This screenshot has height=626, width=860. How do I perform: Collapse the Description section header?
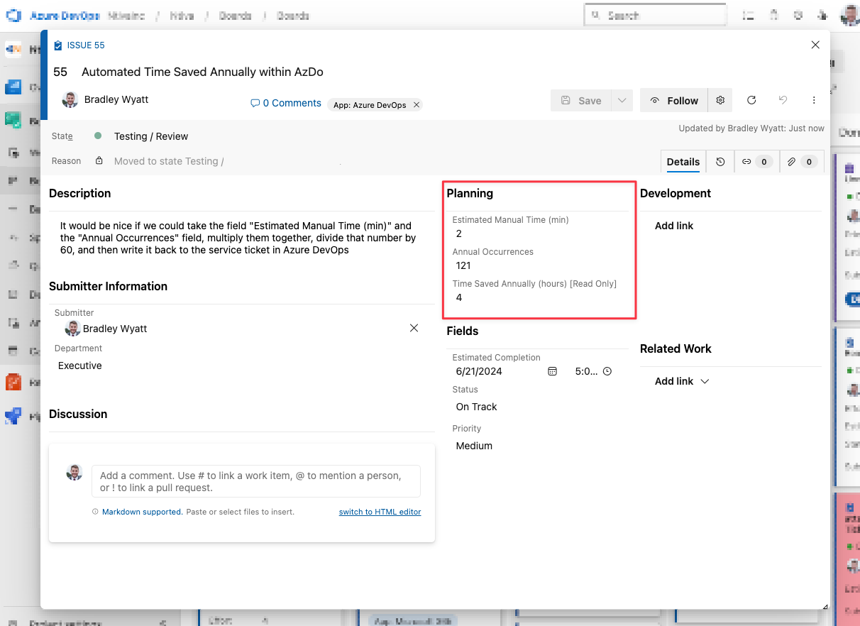tap(80, 193)
